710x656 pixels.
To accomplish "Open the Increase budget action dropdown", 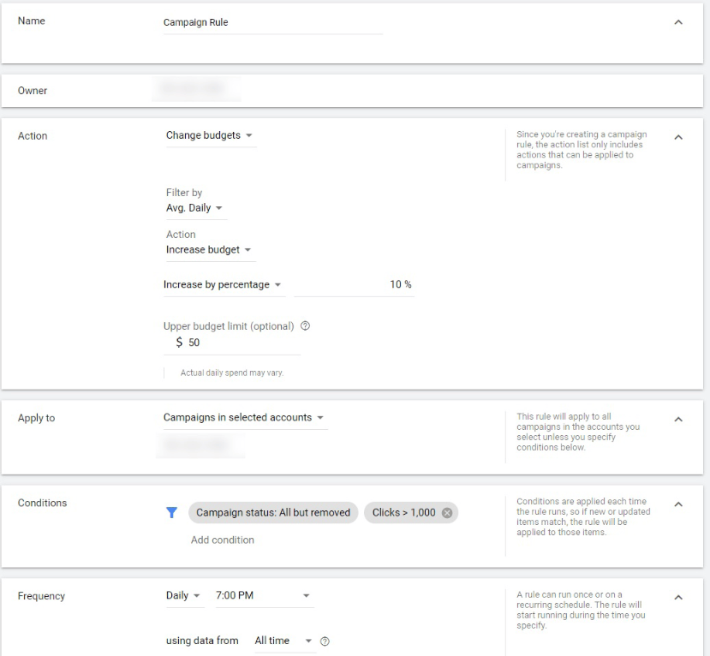I will pyautogui.click(x=209, y=250).
